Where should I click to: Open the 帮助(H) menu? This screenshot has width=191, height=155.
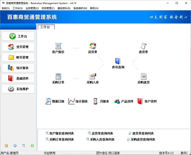(x=94, y=8)
